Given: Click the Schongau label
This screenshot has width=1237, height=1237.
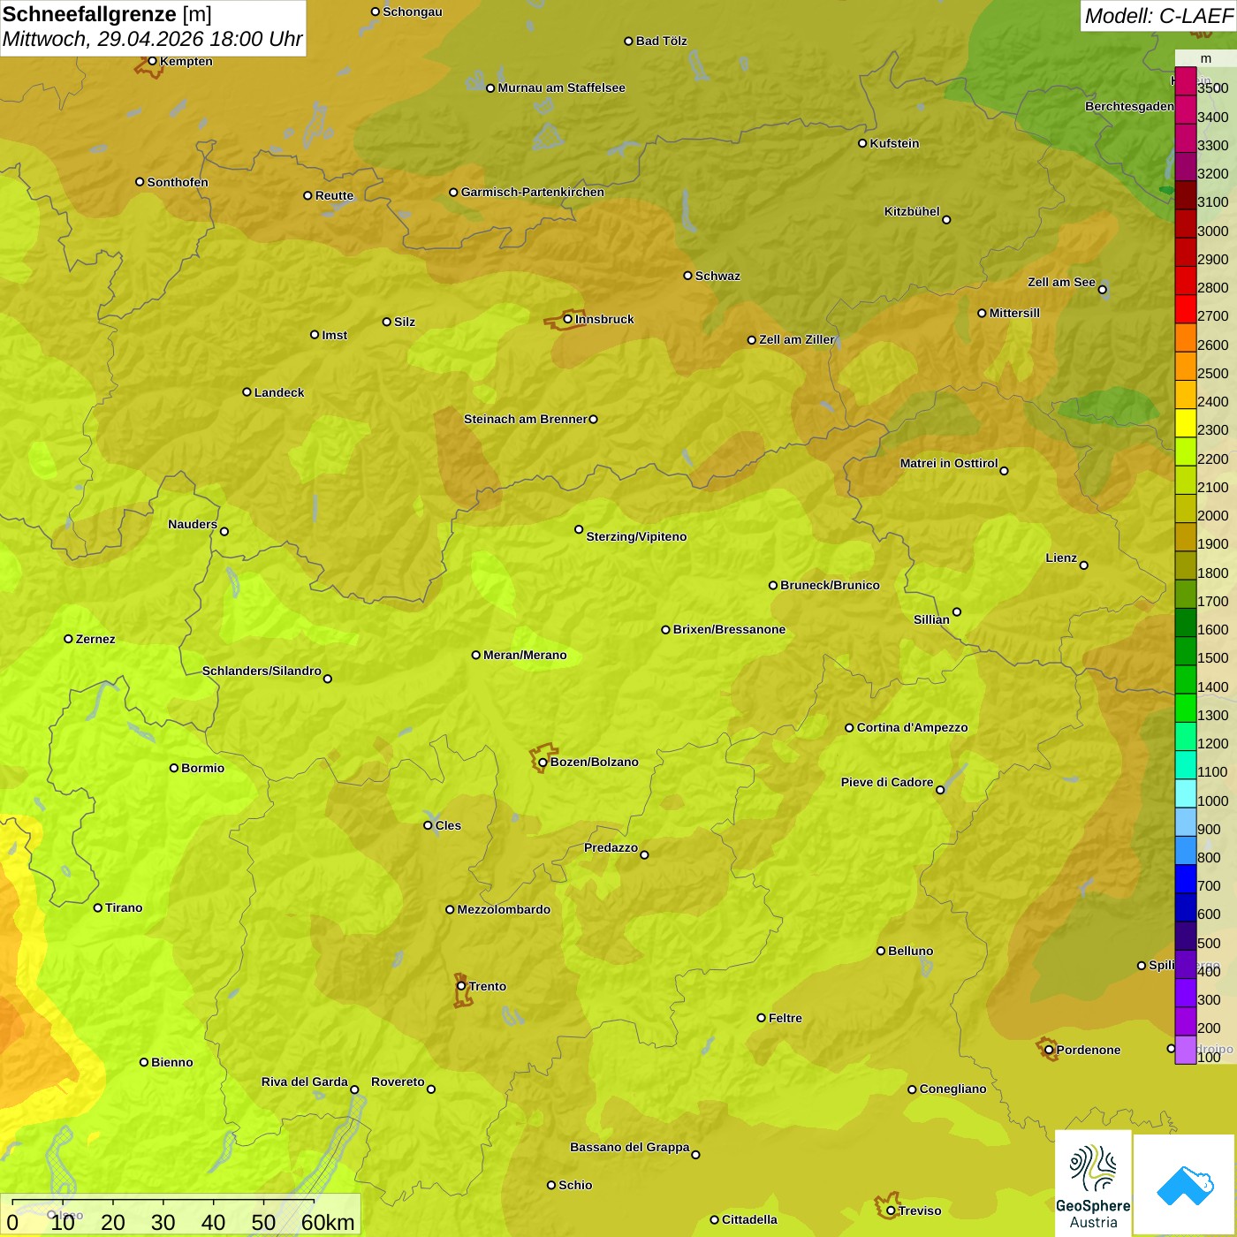Looking at the screenshot, I should pos(412,11).
